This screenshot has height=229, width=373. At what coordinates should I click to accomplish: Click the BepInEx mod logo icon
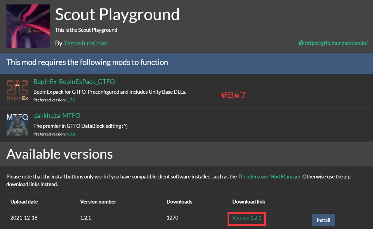[17, 90]
